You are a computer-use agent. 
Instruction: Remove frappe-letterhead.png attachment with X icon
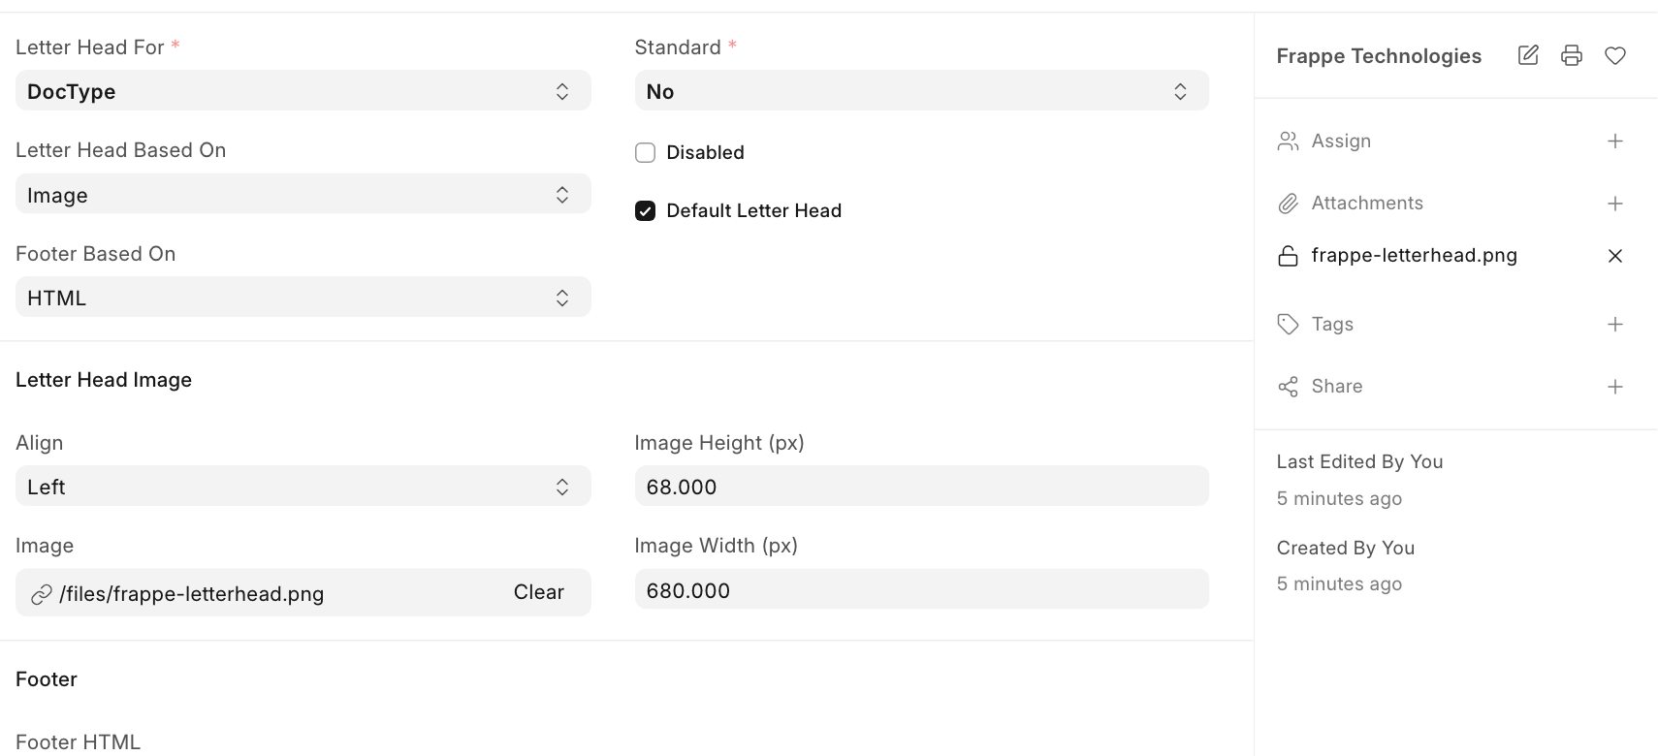coord(1615,256)
